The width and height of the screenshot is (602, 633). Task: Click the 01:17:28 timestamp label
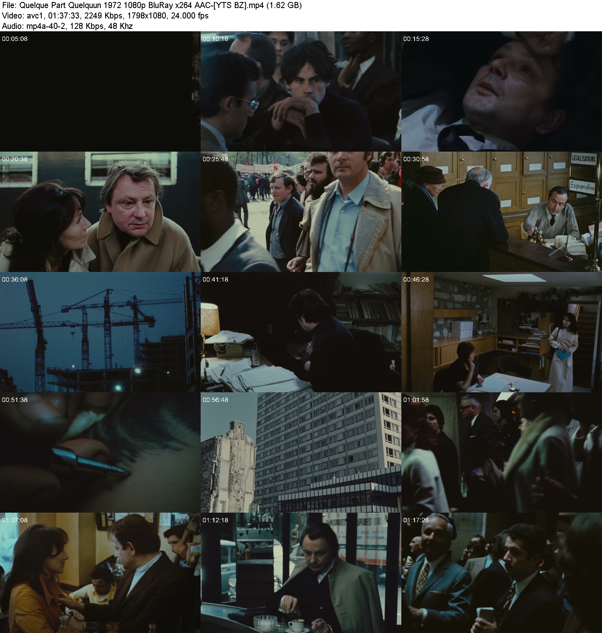click(x=416, y=520)
